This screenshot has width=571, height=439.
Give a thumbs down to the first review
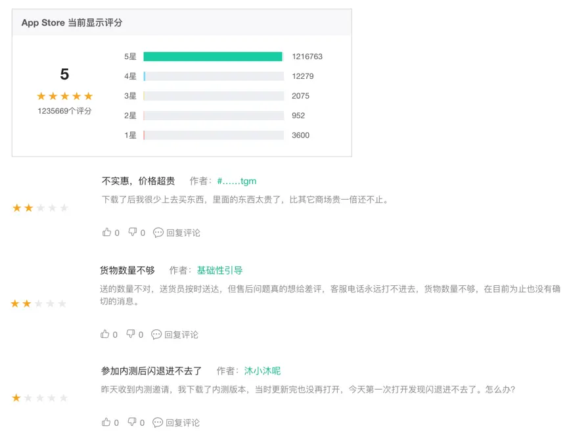point(133,232)
